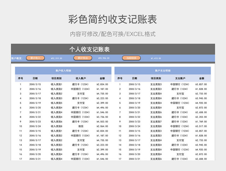Select the ¥1,769.00 amount cell
Viewport: 226px width, 171px height.
coord(201,122)
